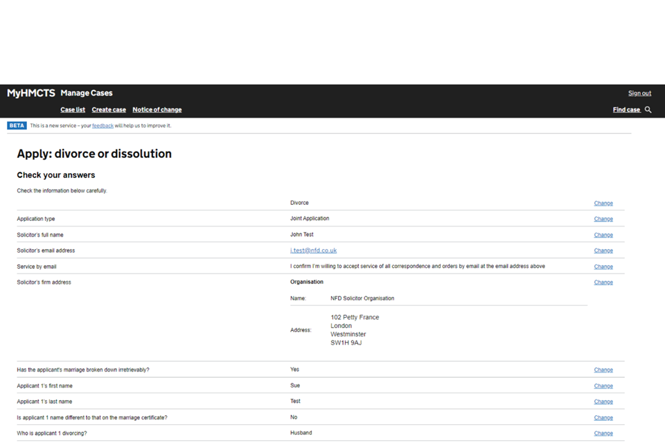Change Applicant 1's first name
Screen dimensions: 665x443
tap(603, 386)
